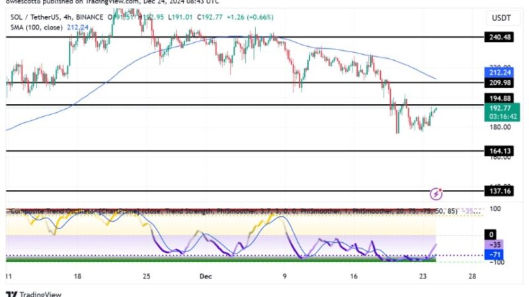The image size is (529, 297).
Task: Click the 25 date on time axis
Action: (x=146, y=277)
